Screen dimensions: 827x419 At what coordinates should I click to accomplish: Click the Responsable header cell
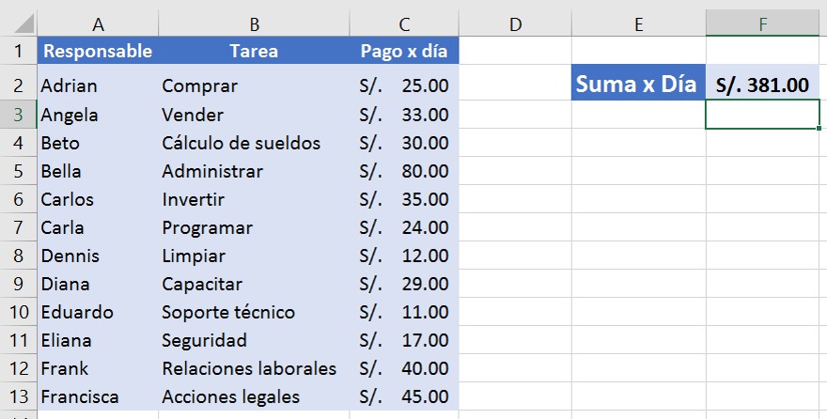pos(98,51)
